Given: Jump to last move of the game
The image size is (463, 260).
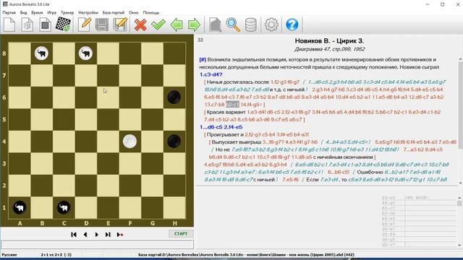Looking at the screenshot, I should pos(108,234).
